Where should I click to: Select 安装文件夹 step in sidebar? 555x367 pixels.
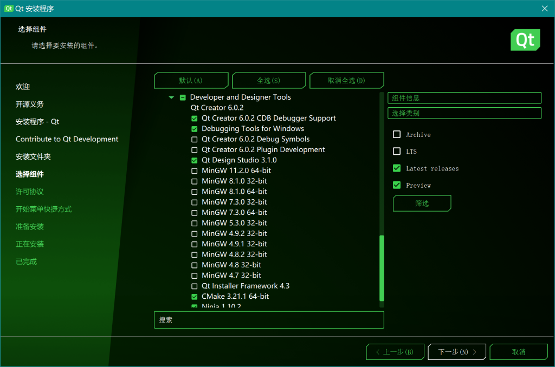[x=33, y=156]
